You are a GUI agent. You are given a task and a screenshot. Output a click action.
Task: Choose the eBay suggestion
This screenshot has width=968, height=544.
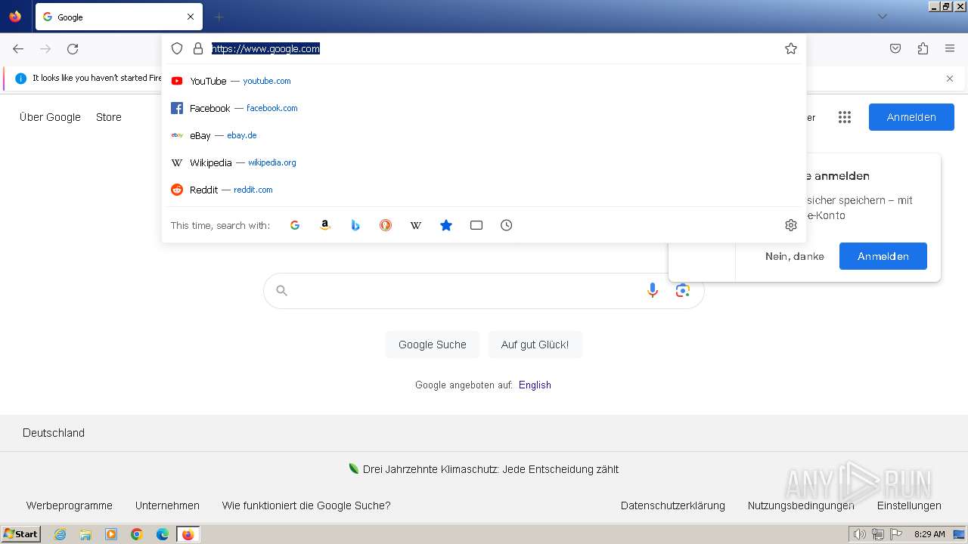point(484,135)
